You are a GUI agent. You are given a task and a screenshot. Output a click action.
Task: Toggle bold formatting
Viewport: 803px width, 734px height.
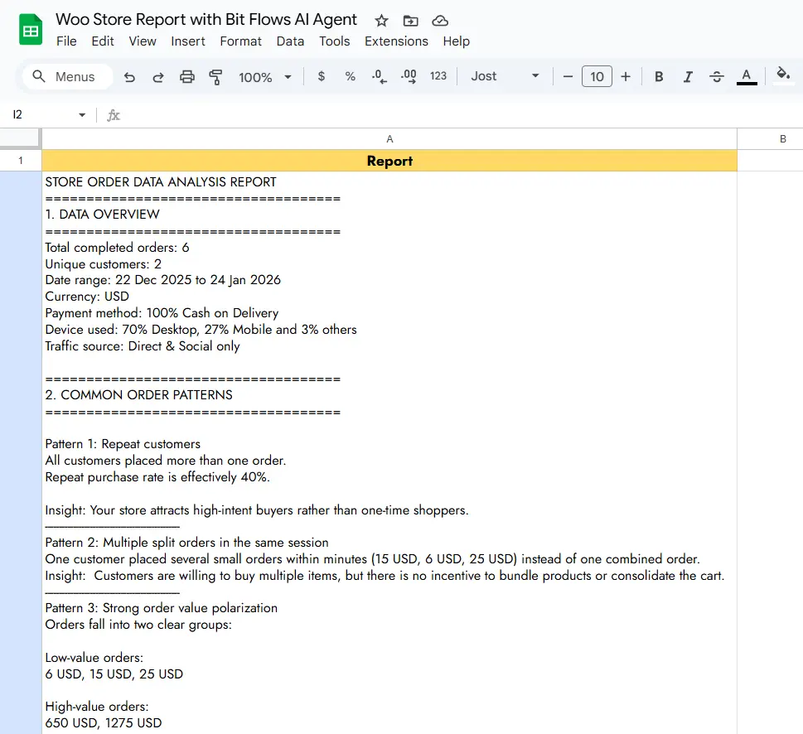pyautogui.click(x=659, y=77)
